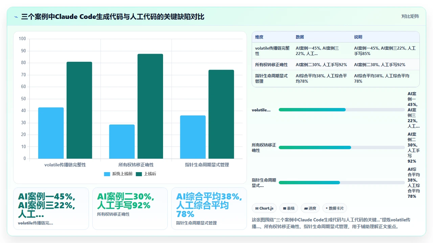
Task: Toggle the 上线后 legend swatch
Action: coord(139,174)
